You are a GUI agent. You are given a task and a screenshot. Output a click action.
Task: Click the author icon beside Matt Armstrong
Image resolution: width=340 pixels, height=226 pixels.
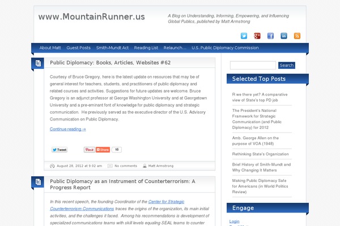(144, 166)
